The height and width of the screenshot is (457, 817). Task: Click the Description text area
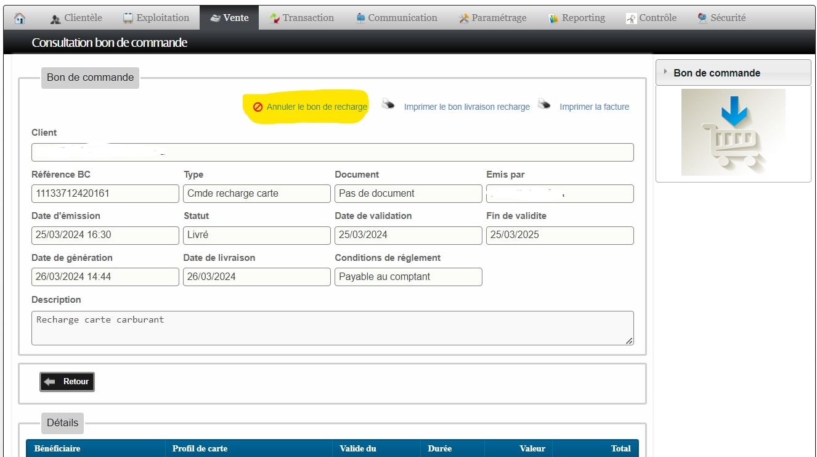tap(332, 328)
